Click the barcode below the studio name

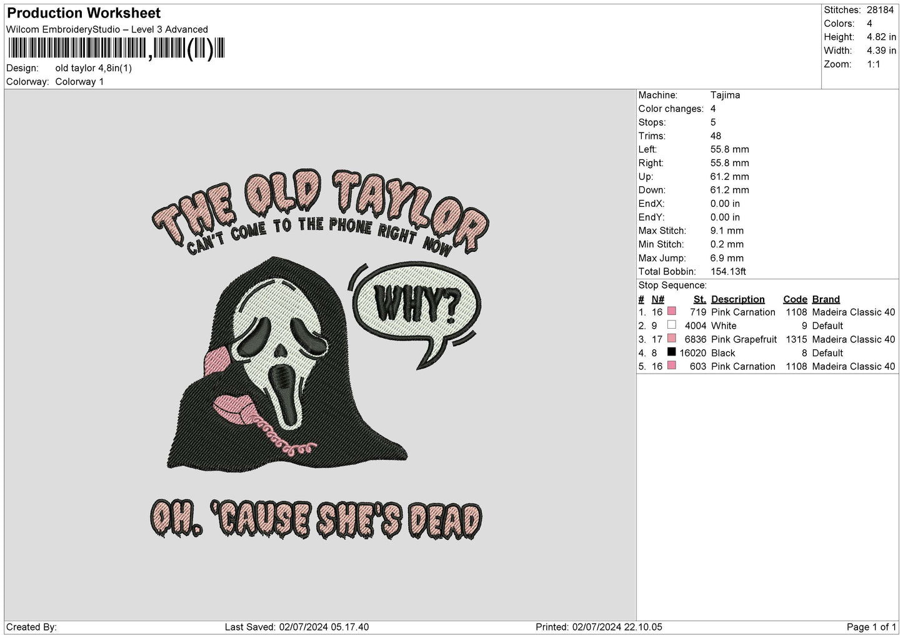[x=116, y=49]
